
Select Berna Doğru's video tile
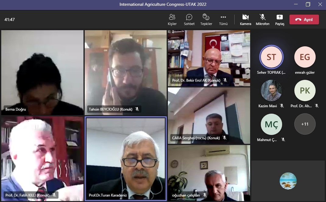pyautogui.click(x=42, y=73)
